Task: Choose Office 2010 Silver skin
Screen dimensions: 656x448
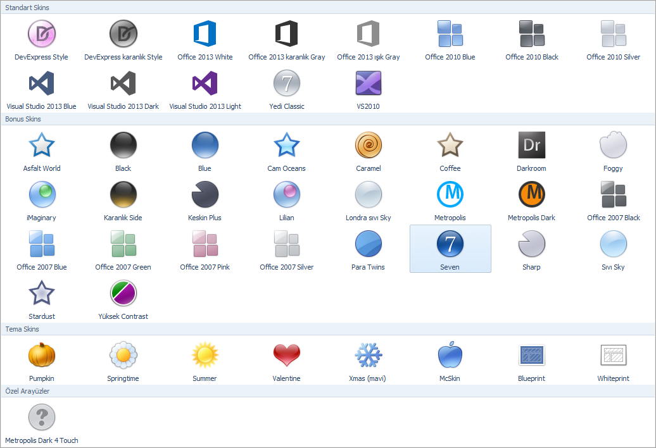Action: (x=614, y=40)
